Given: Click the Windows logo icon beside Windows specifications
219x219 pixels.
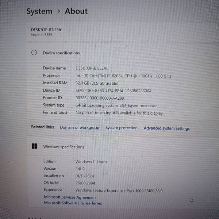Looking at the screenshot, I should pyautogui.click(x=34, y=146).
